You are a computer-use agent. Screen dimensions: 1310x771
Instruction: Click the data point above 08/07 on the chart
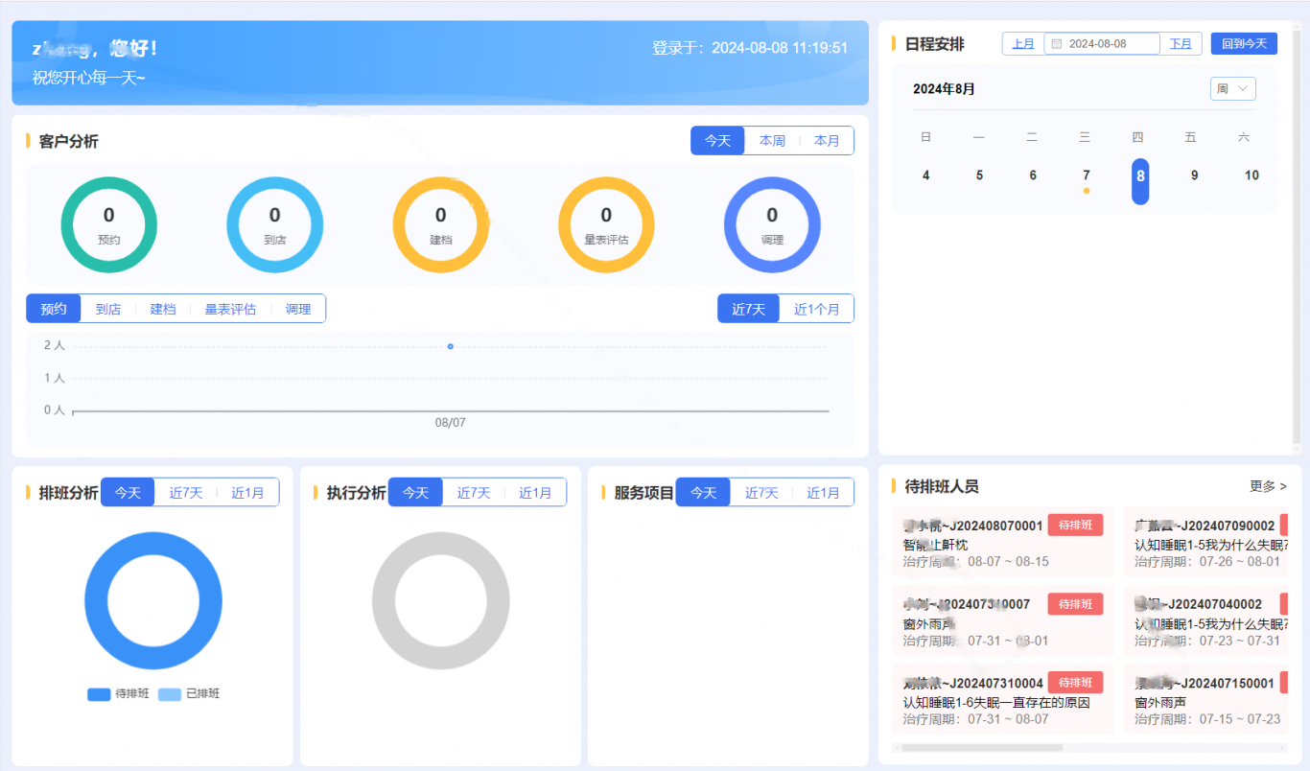[451, 346]
